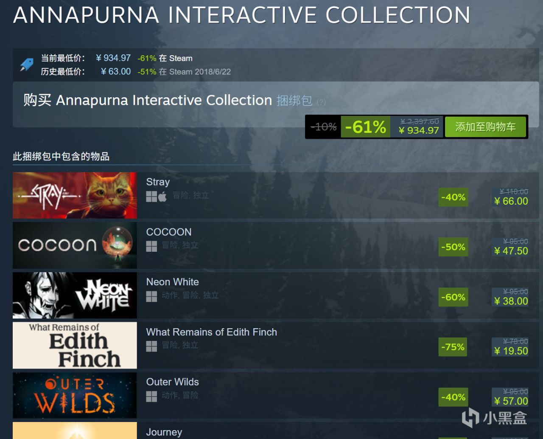This screenshot has width=543, height=439.
Task: Open the Journey game entry
Action: 164,432
